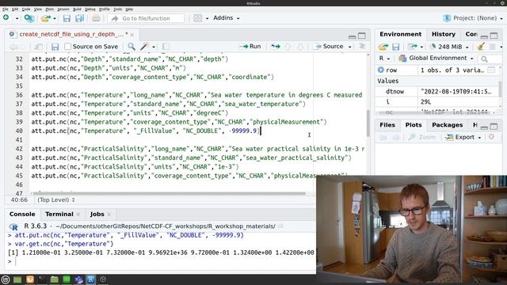Viewport: 507px width, 285px height.
Task: Click the Source button
Action: coord(330,46)
